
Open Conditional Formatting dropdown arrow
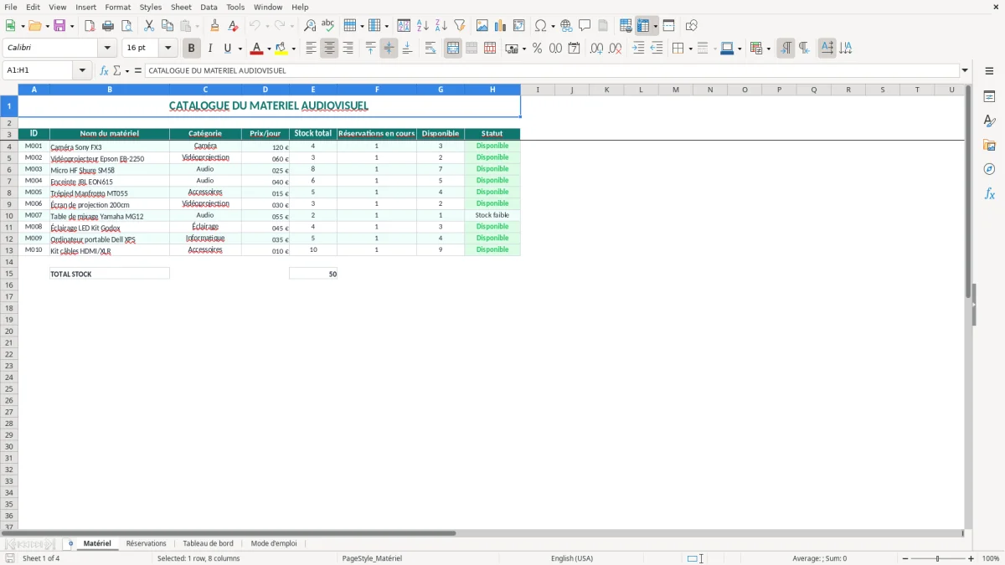[768, 49]
